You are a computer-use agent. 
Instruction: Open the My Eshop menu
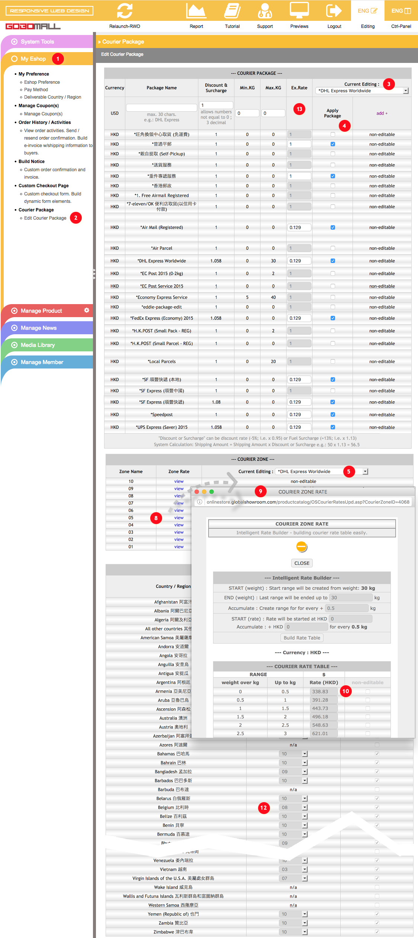coord(47,59)
